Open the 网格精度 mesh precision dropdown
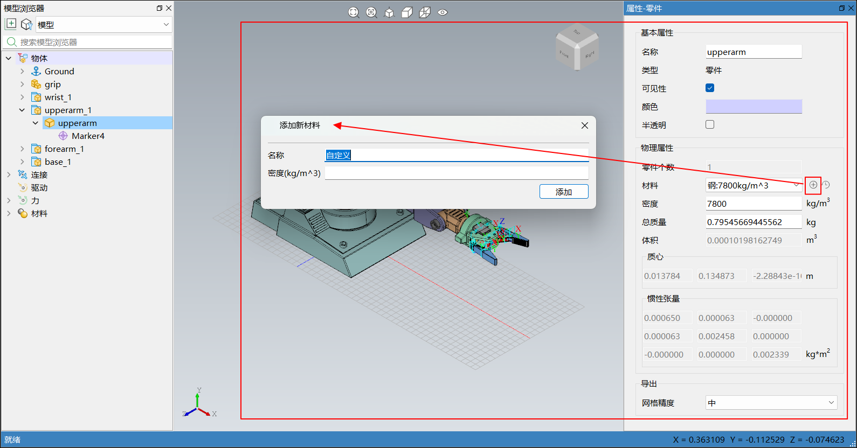This screenshot has height=448, width=857. (771, 403)
